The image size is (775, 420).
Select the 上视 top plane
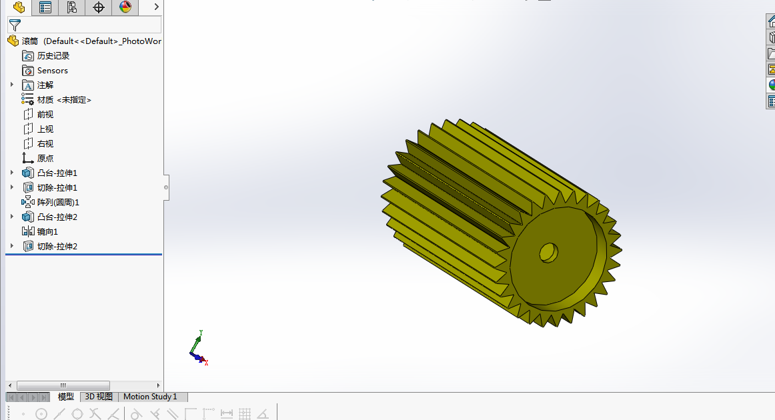coord(38,129)
